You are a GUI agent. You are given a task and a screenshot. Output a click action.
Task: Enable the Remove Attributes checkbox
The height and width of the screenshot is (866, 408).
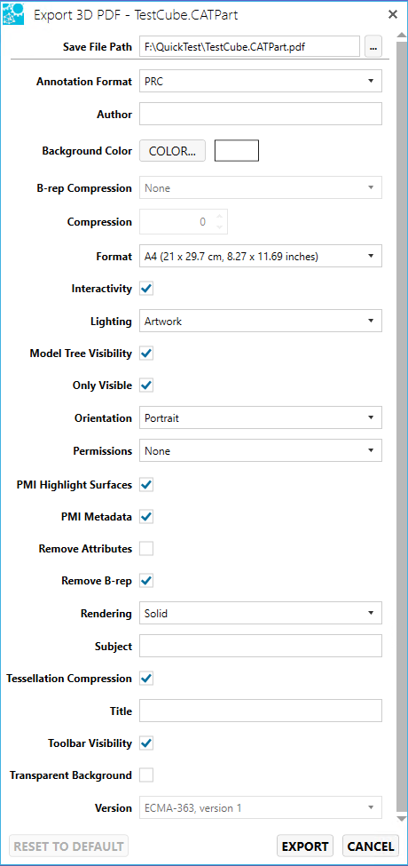pos(146,548)
